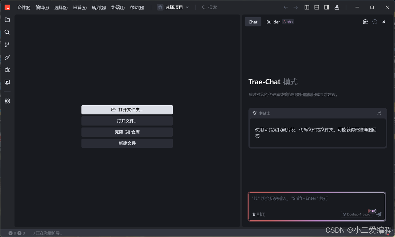
Task: Open the 选择(S) menu
Action: [61, 7]
